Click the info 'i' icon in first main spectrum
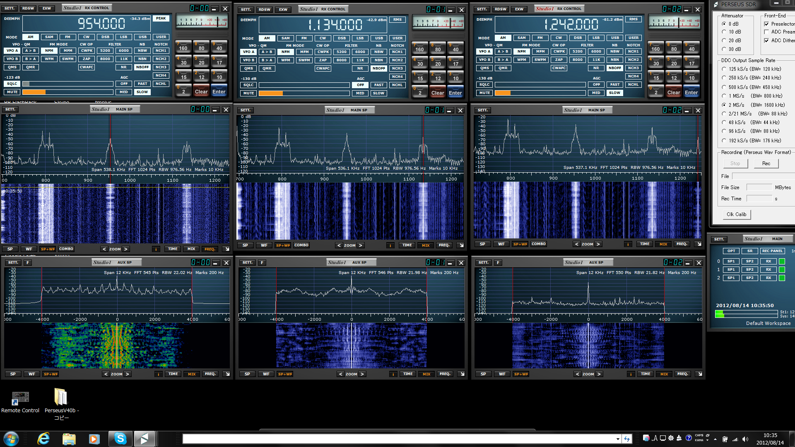 pyautogui.click(x=156, y=249)
